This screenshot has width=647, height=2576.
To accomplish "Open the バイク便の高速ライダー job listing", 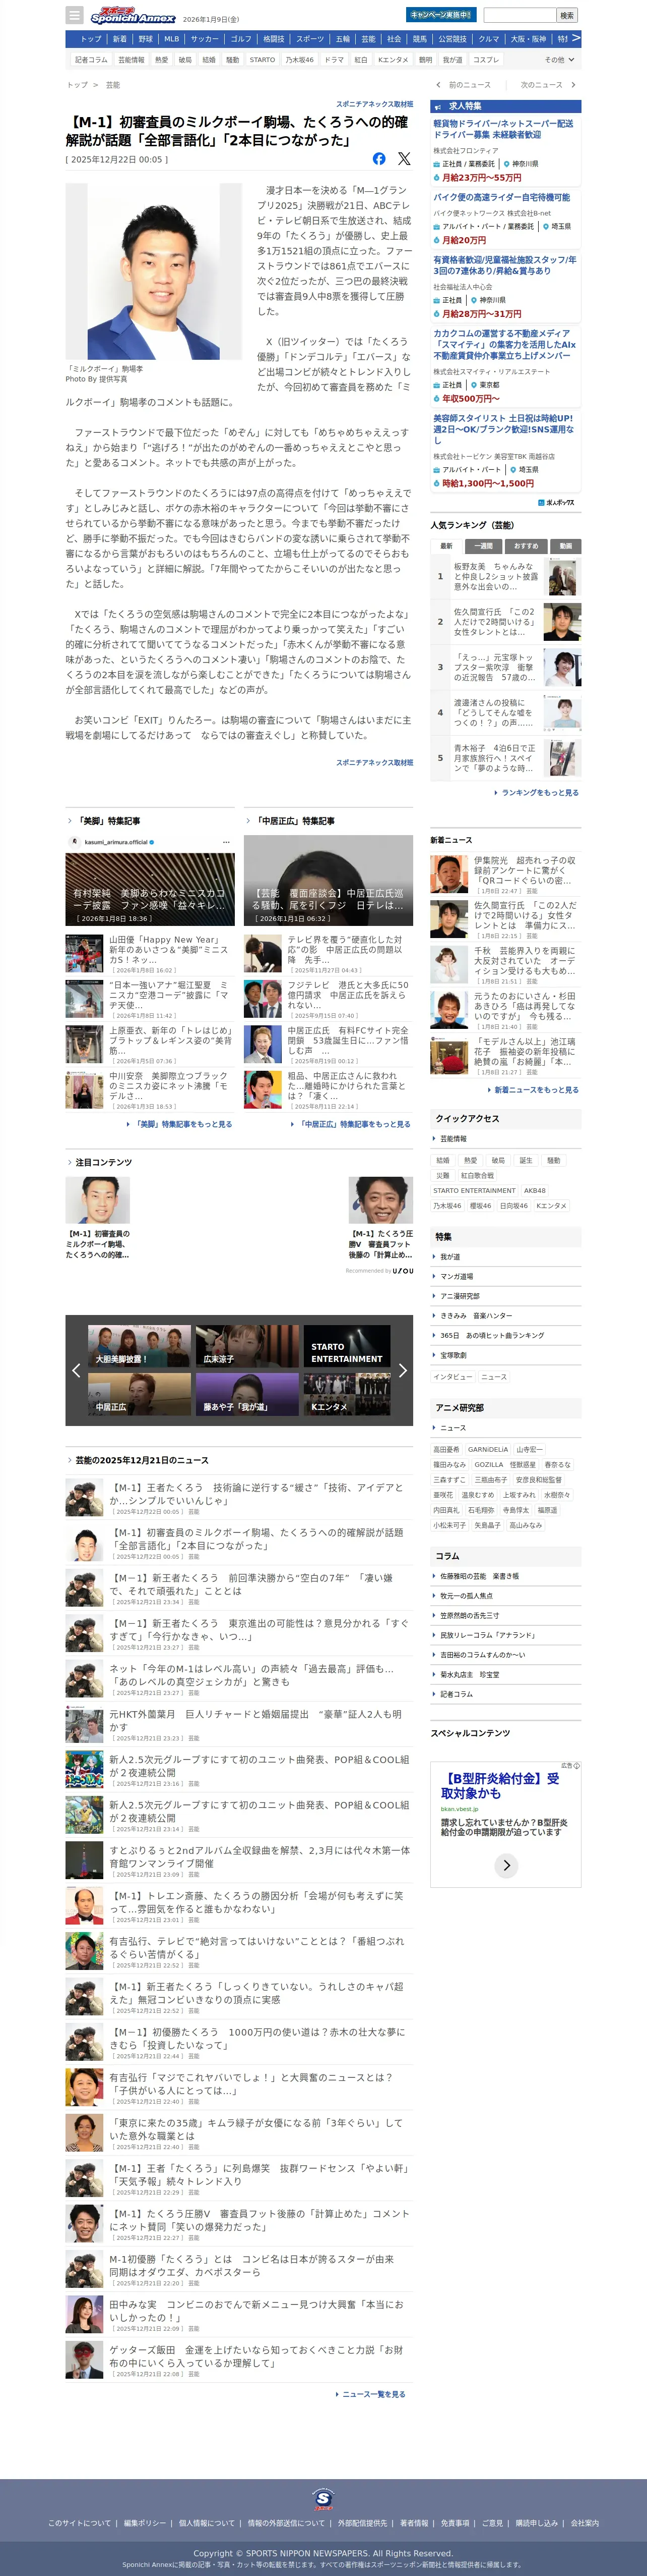I will (502, 197).
